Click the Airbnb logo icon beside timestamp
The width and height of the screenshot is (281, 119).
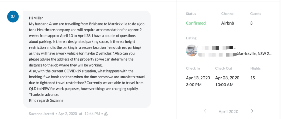(106, 114)
